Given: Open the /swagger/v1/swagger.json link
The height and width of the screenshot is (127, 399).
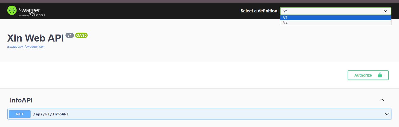Looking at the screenshot, I should (x=26, y=47).
